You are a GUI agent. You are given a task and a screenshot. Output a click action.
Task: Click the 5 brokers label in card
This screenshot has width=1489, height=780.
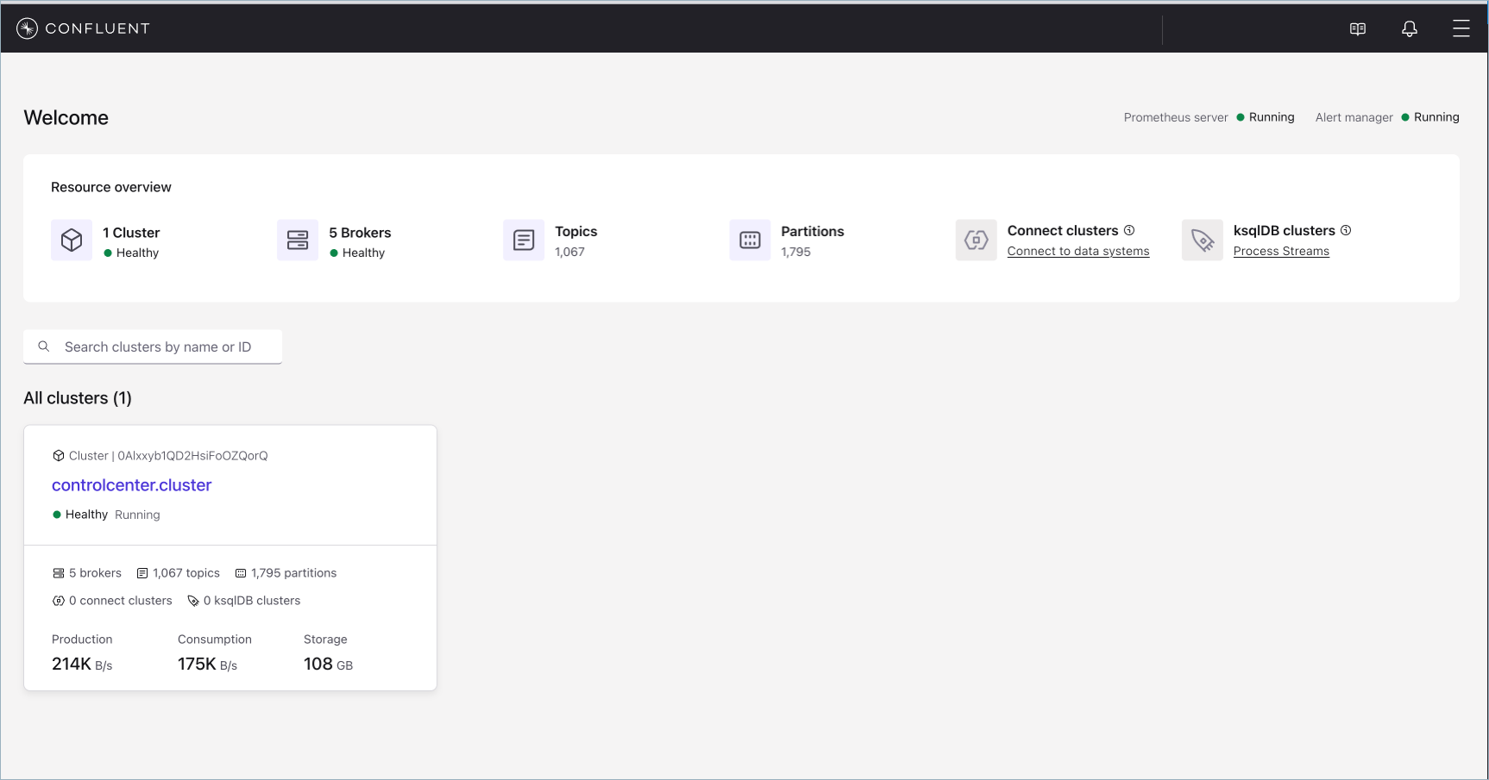coord(95,573)
